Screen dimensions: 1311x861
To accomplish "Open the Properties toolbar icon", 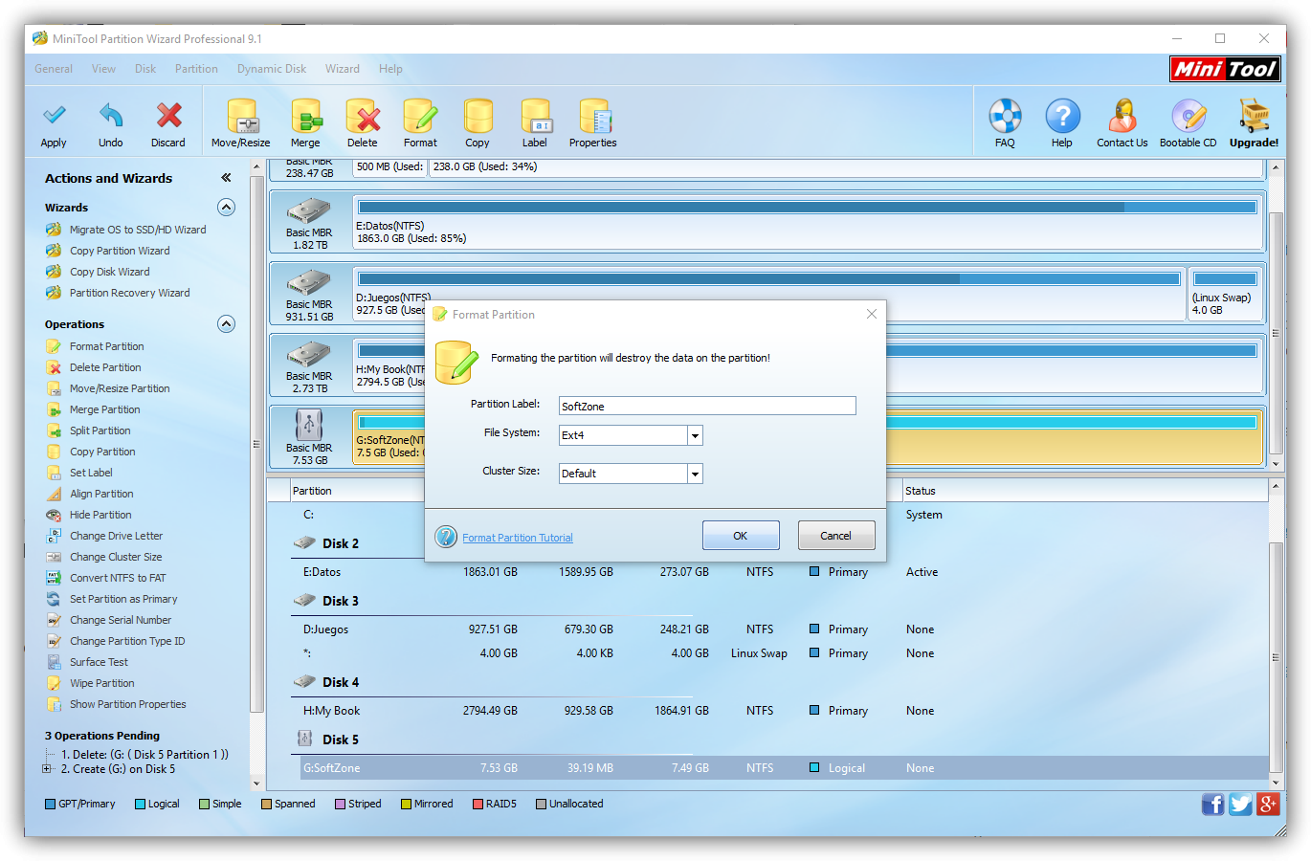I will tap(593, 117).
